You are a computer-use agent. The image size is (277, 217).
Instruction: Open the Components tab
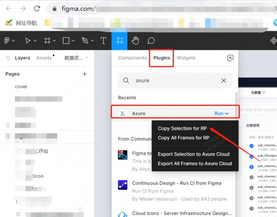pyautogui.click(x=132, y=58)
